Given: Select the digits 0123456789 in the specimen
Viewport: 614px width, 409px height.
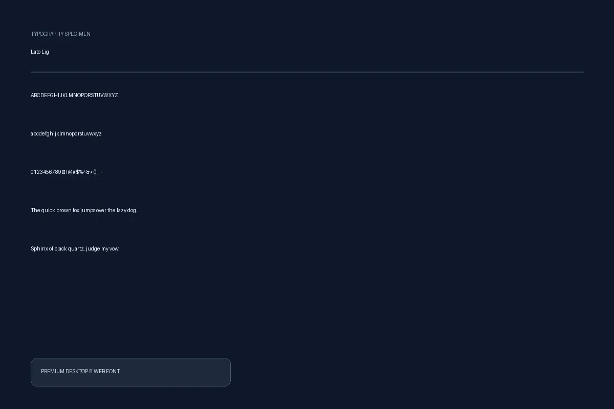Looking at the screenshot, I should (46, 172).
